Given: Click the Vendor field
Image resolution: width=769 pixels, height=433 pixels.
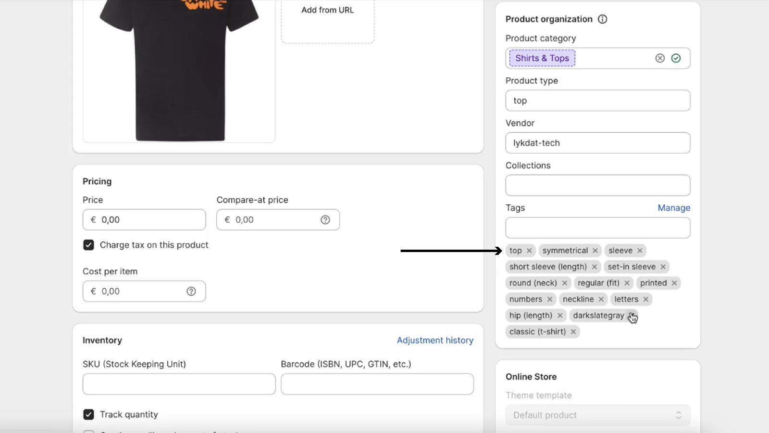Looking at the screenshot, I should pyautogui.click(x=598, y=143).
